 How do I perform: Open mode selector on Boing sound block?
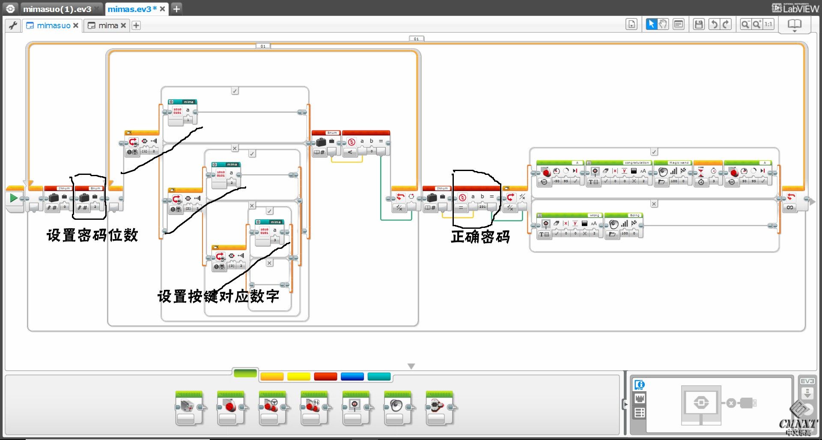612,234
